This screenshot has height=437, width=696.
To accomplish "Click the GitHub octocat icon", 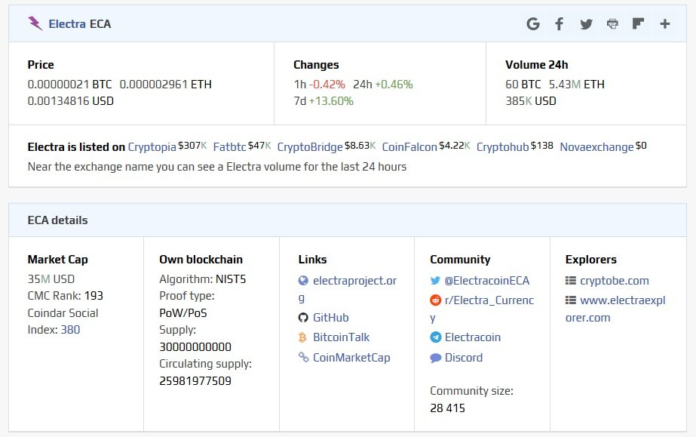I will tap(303, 318).
